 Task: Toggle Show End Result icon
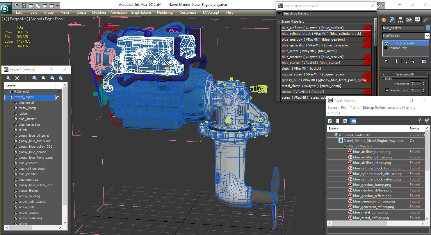pyautogui.click(x=396, y=61)
